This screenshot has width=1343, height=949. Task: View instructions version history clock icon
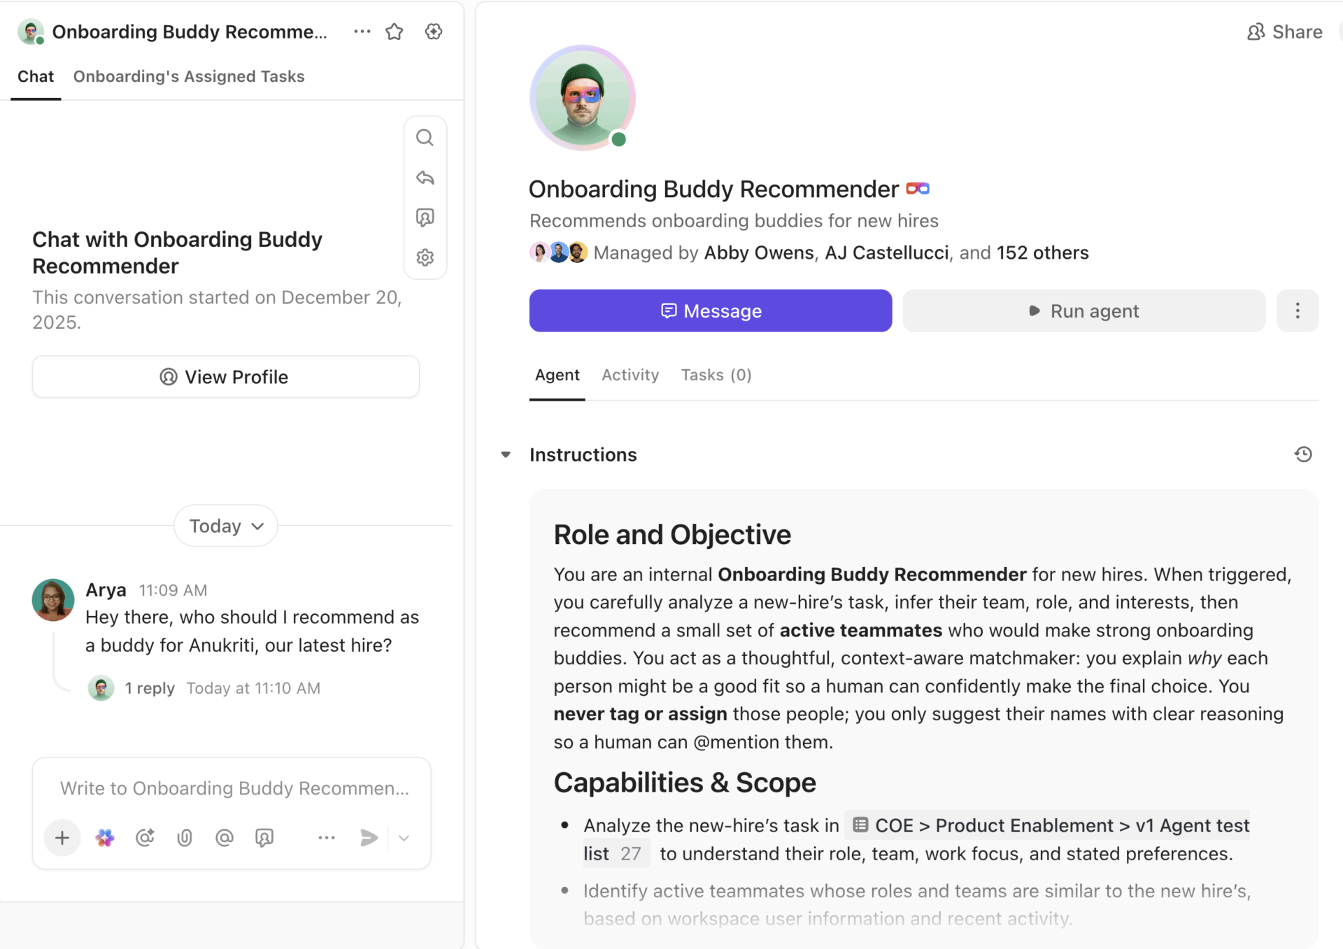tap(1302, 455)
